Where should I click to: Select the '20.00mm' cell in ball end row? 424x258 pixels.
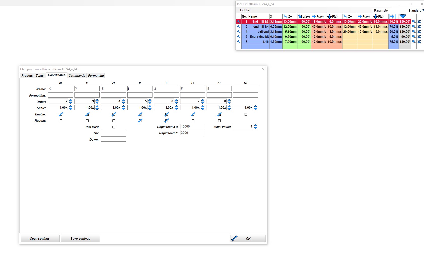coord(350,32)
